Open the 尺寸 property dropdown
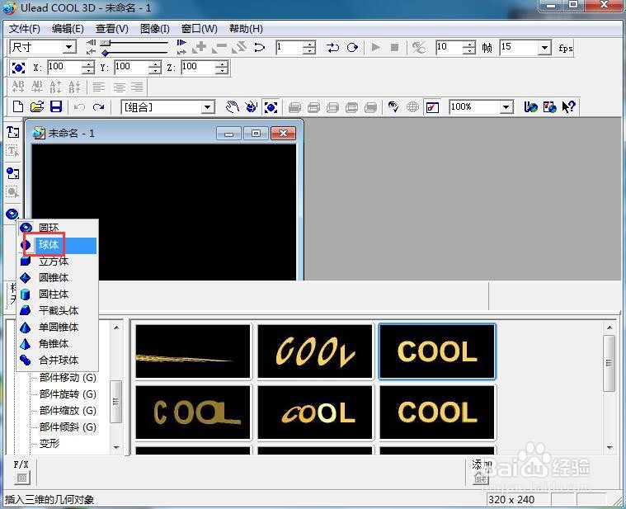 (68, 47)
